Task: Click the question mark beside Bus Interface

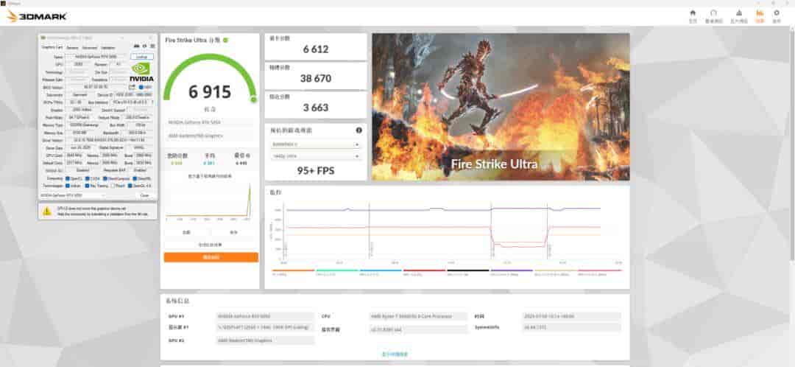Action: [152, 102]
